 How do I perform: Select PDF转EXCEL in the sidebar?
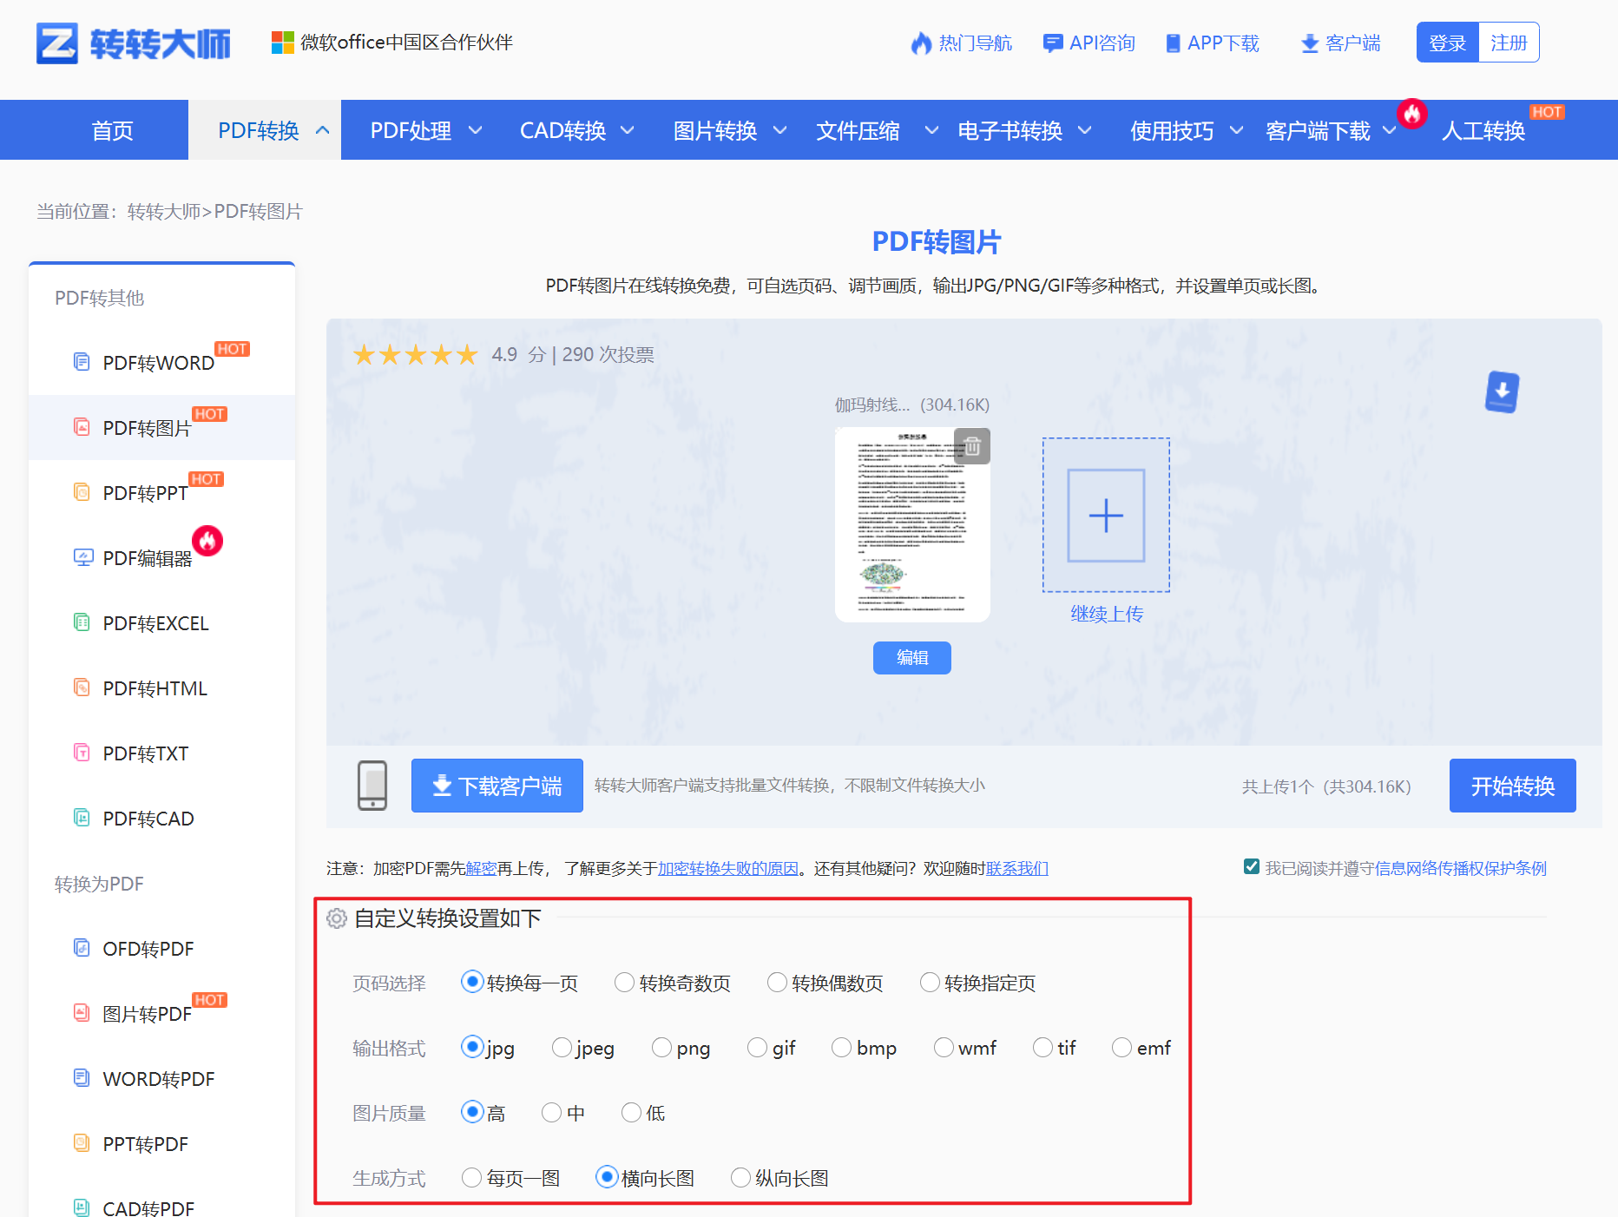[155, 622]
